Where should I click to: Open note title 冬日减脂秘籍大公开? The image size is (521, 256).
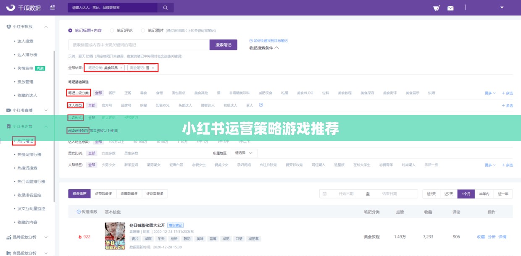[147, 225]
